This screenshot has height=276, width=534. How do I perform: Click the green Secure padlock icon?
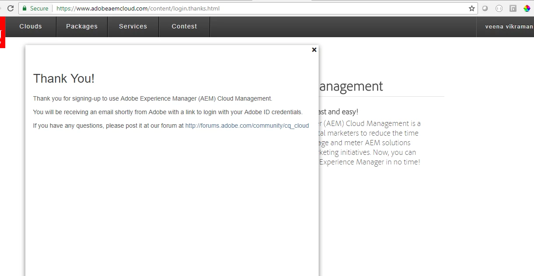(x=25, y=8)
